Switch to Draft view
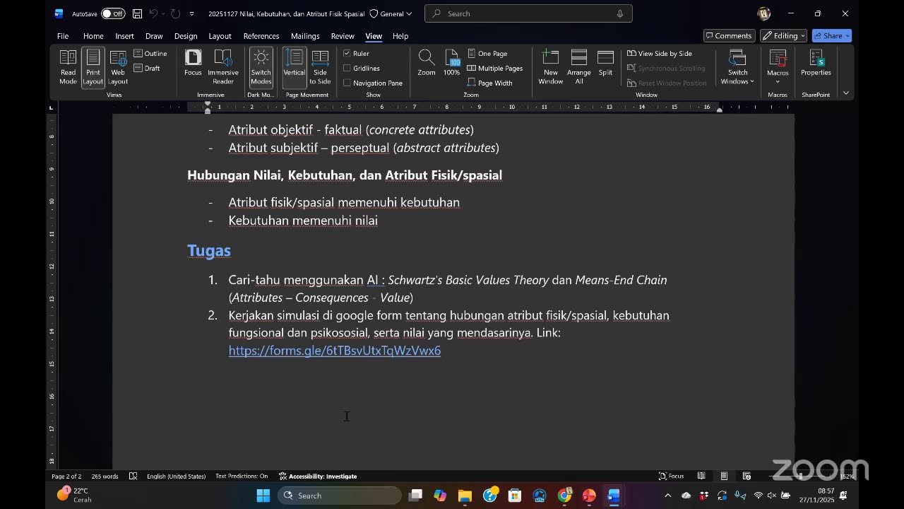 (147, 69)
